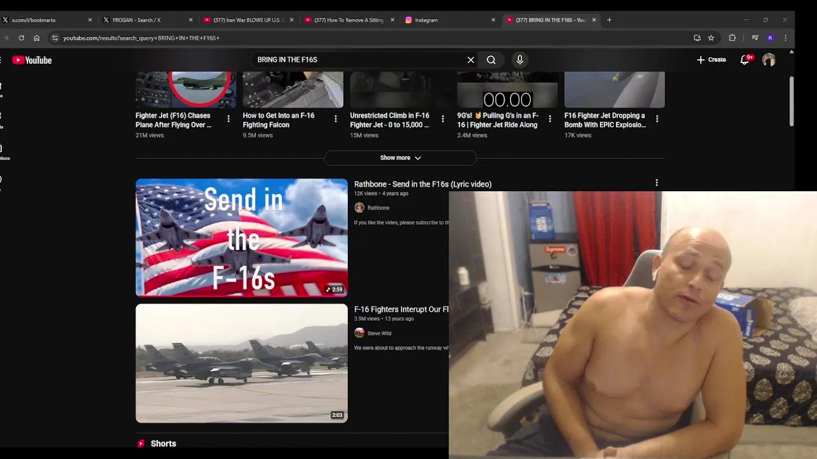Open F-16 Fighters Interupt Our Fl title
The height and width of the screenshot is (459, 817).
pyautogui.click(x=401, y=309)
